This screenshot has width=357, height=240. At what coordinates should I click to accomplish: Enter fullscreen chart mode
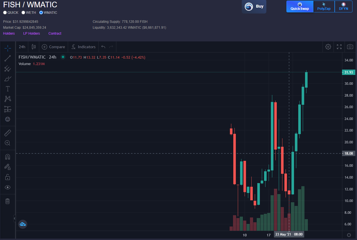click(339, 47)
